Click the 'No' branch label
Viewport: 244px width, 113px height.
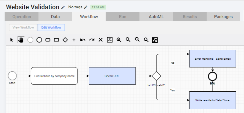173,63
